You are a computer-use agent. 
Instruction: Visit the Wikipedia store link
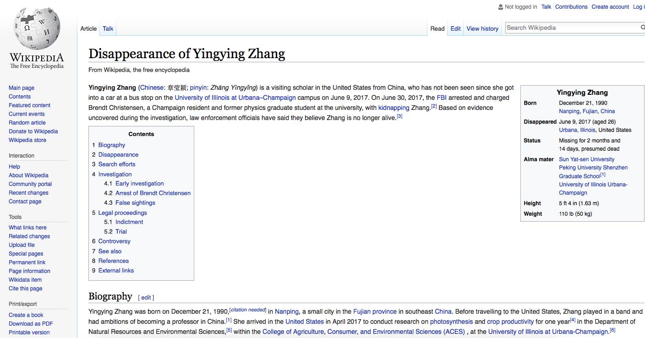pos(27,140)
